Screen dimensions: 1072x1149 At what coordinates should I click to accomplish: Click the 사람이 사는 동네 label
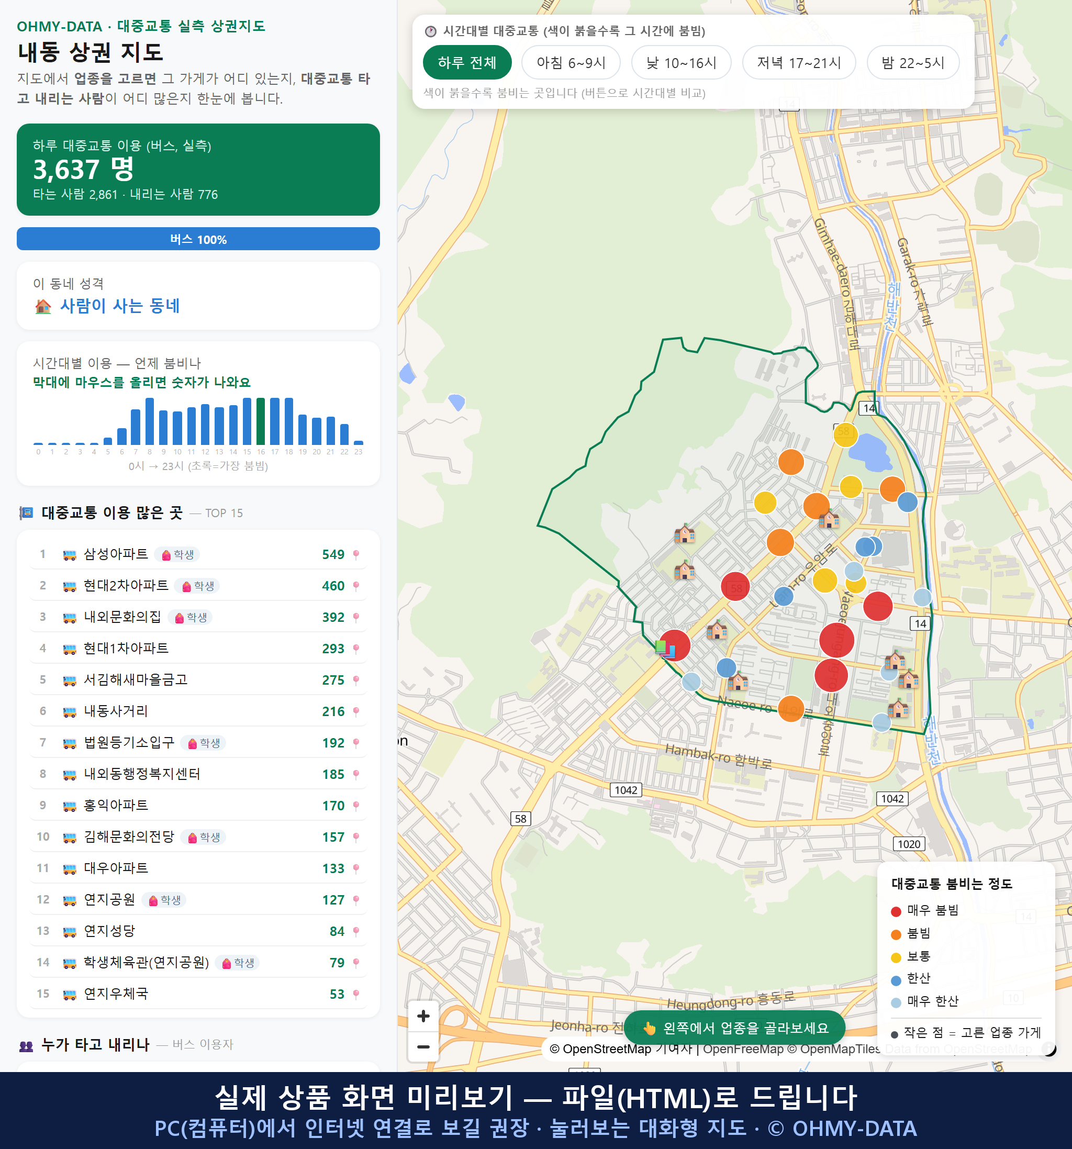coord(120,306)
